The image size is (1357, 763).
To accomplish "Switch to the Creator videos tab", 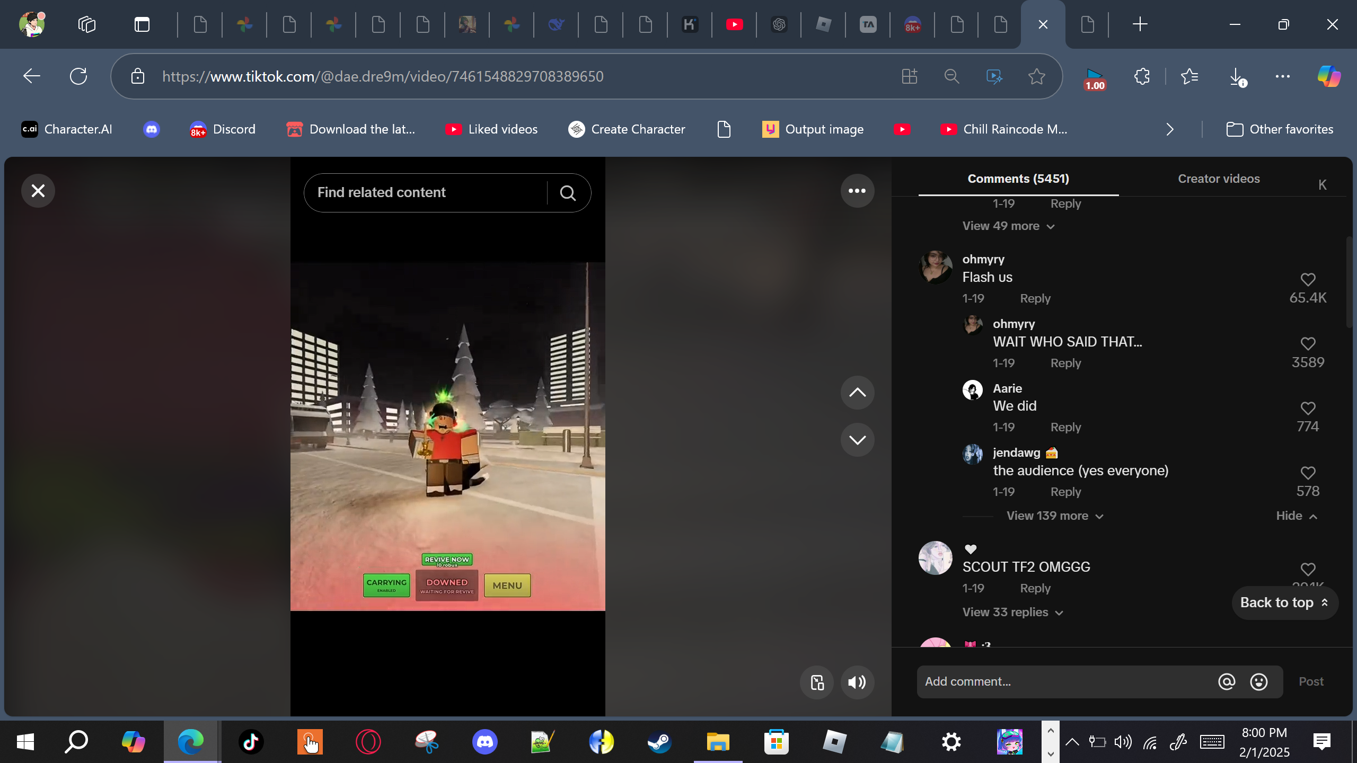I will coord(1218,179).
